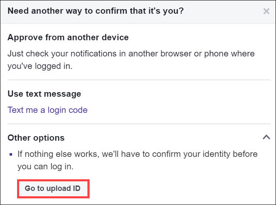276x205 pixels.
Task: Select the Approve from another device heading
Action: tap(68, 37)
